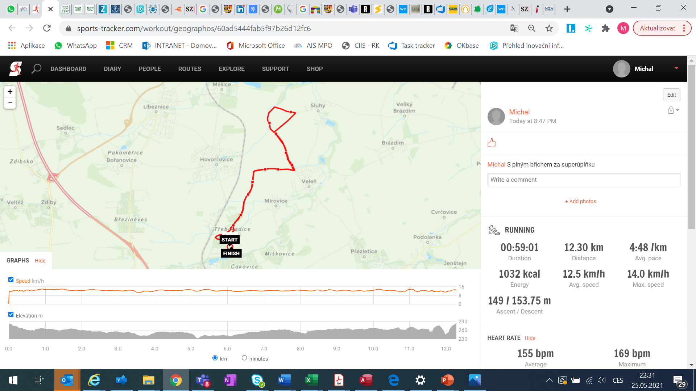The height and width of the screenshot is (391, 696).
Task: Click the Sports Tracker runner logo
Action: coord(16,68)
